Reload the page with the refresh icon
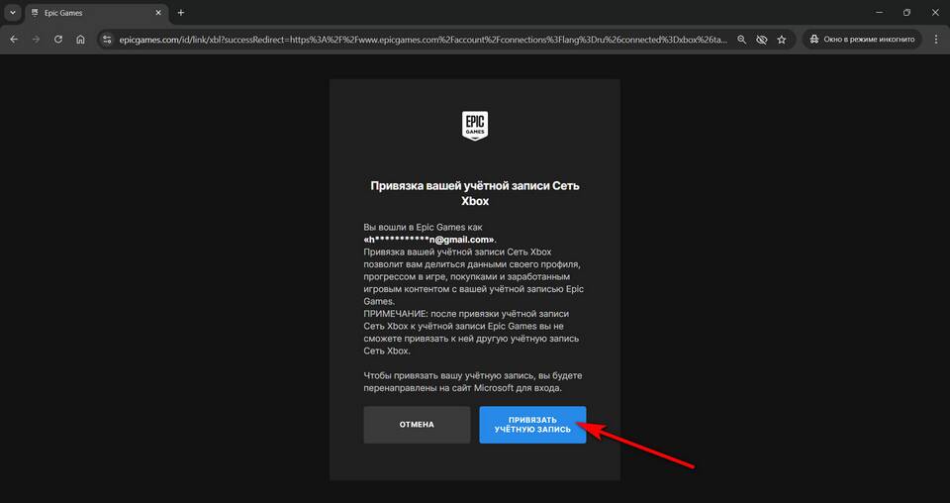950x503 pixels. (x=58, y=40)
